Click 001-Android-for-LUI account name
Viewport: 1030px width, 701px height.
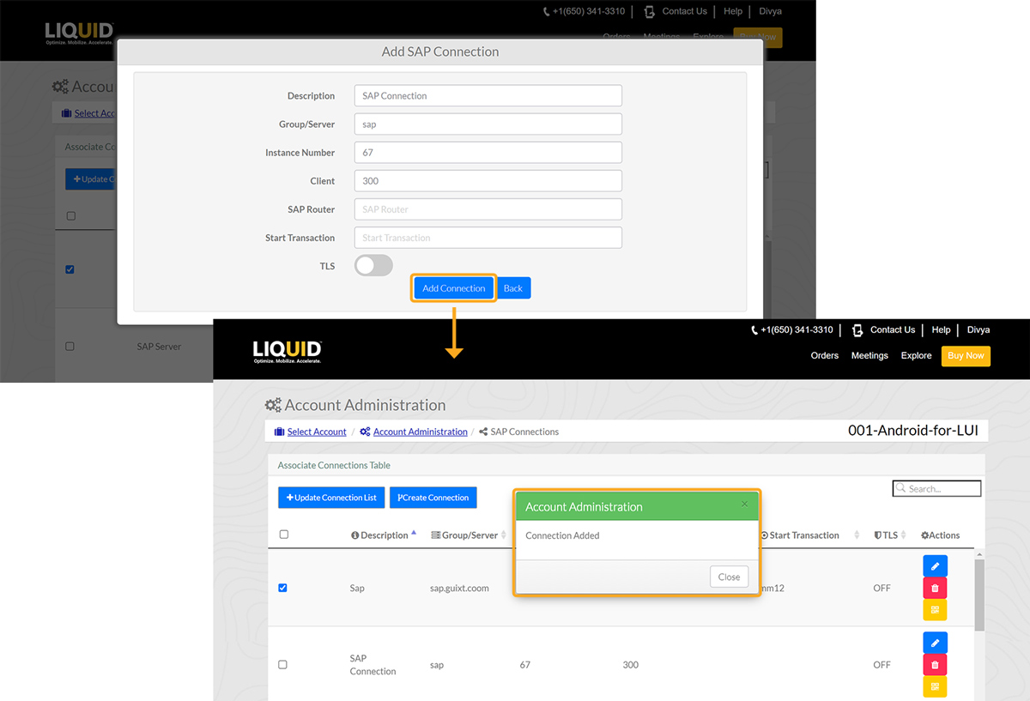tap(912, 430)
